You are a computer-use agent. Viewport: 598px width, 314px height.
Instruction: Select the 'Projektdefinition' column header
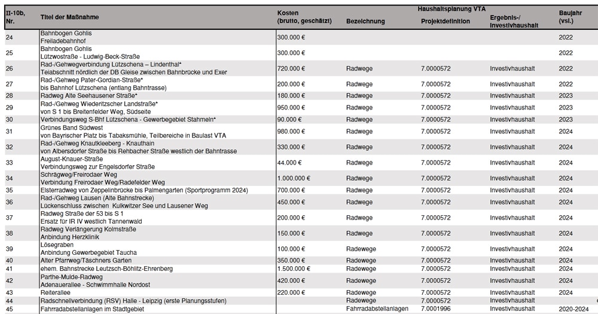click(x=445, y=22)
